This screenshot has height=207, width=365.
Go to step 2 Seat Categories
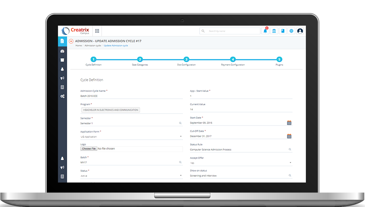pos(140,59)
